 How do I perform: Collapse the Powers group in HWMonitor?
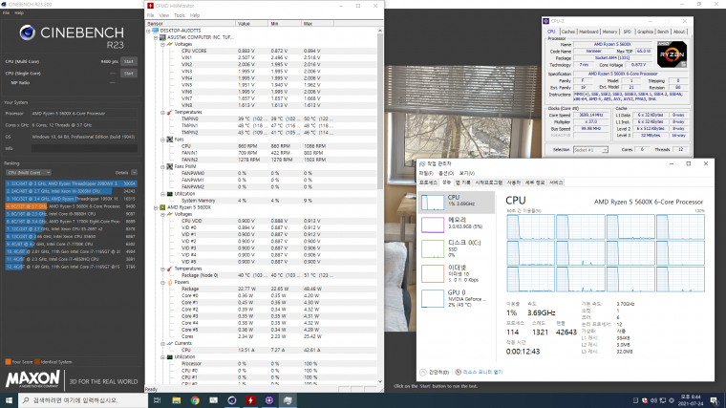pos(163,283)
